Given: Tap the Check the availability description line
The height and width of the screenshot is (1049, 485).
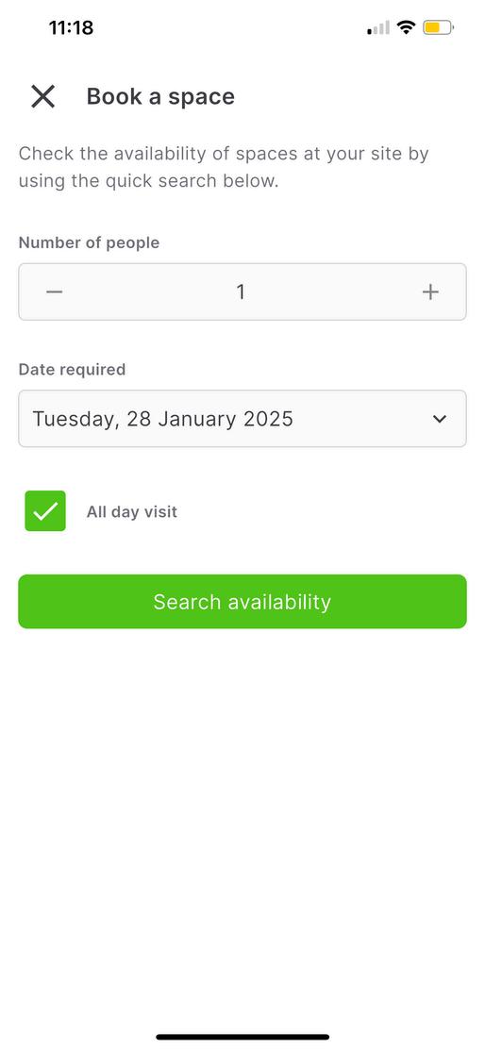Looking at the screenshot, I should click(x=224, y=153).
